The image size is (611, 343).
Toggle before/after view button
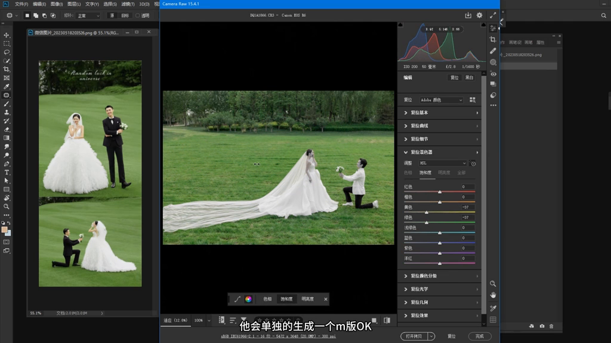pos(387,320)
